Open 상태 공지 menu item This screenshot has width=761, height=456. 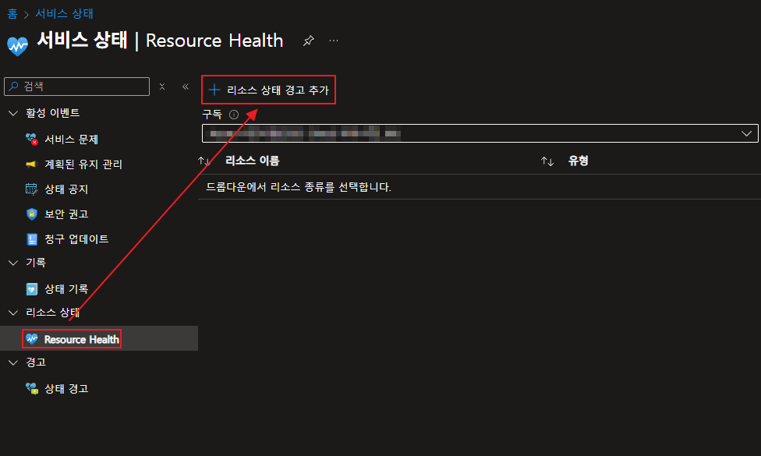(x=66, y=189)
